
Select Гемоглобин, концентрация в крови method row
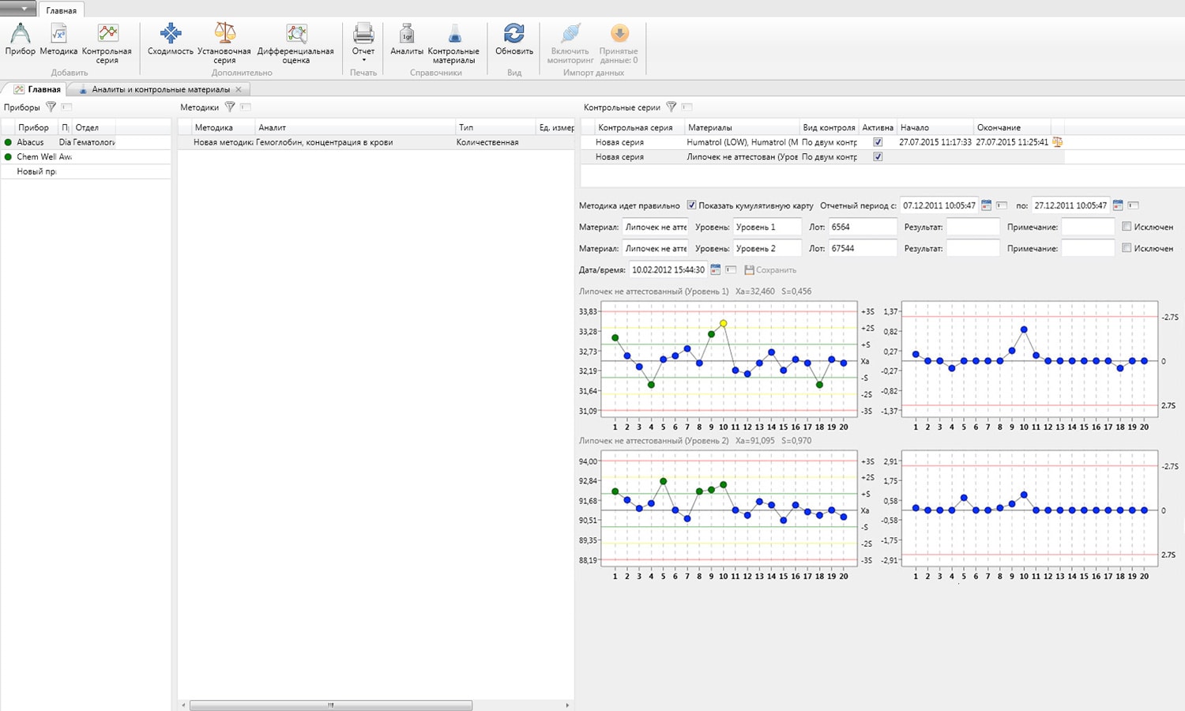click(375, 142)
